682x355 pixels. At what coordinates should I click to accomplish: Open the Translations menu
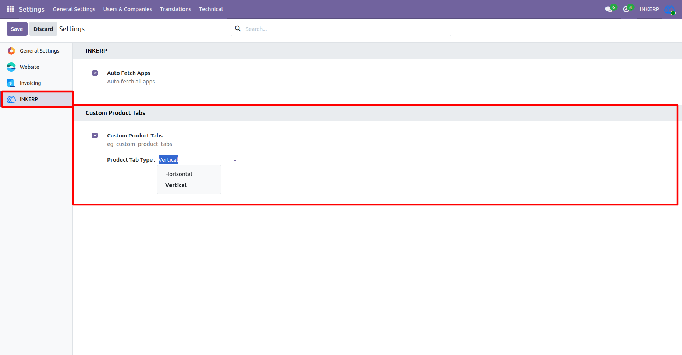click(175, 9)
